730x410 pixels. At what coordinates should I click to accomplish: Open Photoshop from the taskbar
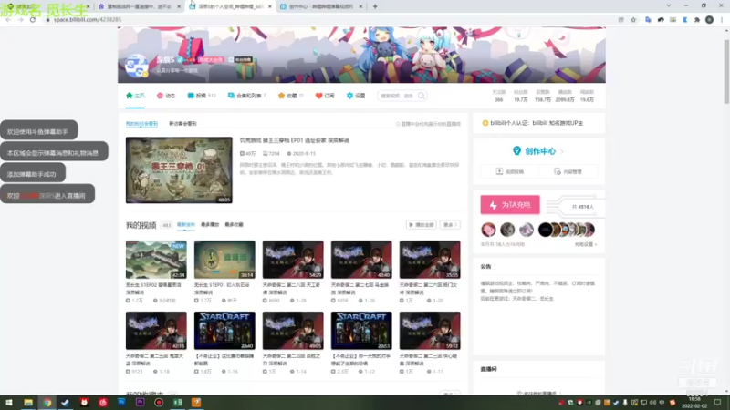click(x=121, y=403)
